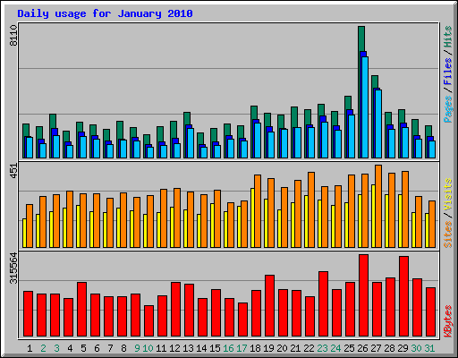Click day 5 on the date axis
Screen dimensions: 458x358
coord(83,348)
